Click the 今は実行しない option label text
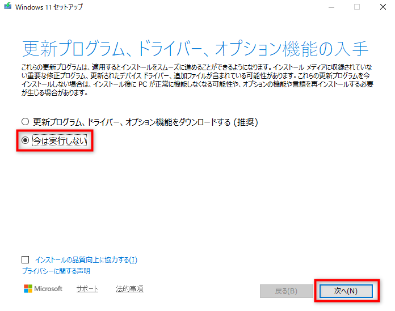The width and height of the screenshot is (395, 311). click(60, 141)
